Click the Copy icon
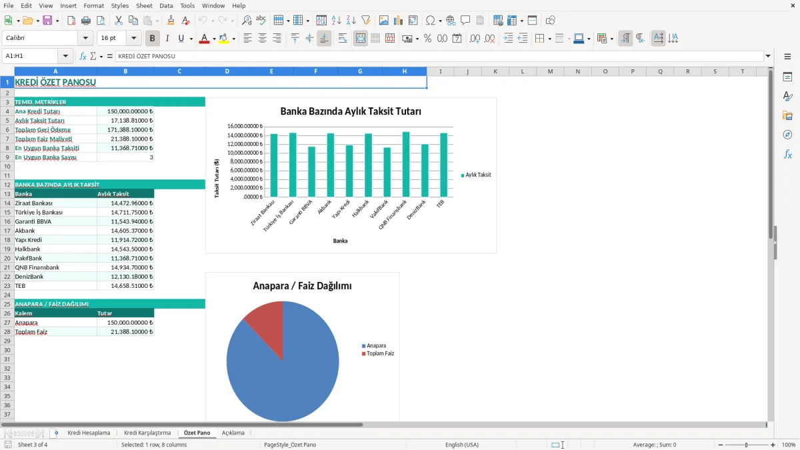The image size is (800, 450). click(133, 21)
